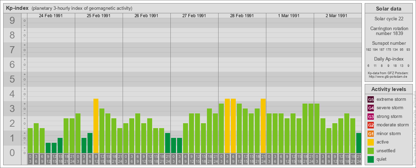The image size is (416, 168).
Task: Click the 25 Feb 1991 date header
Action: (98, 16)
